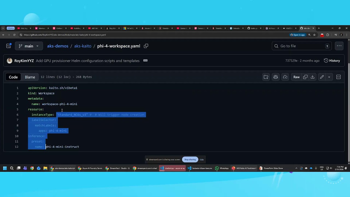Screen dimensions: 350x197
Task: Stop sharing the screen
Action: tap(190, 160)
